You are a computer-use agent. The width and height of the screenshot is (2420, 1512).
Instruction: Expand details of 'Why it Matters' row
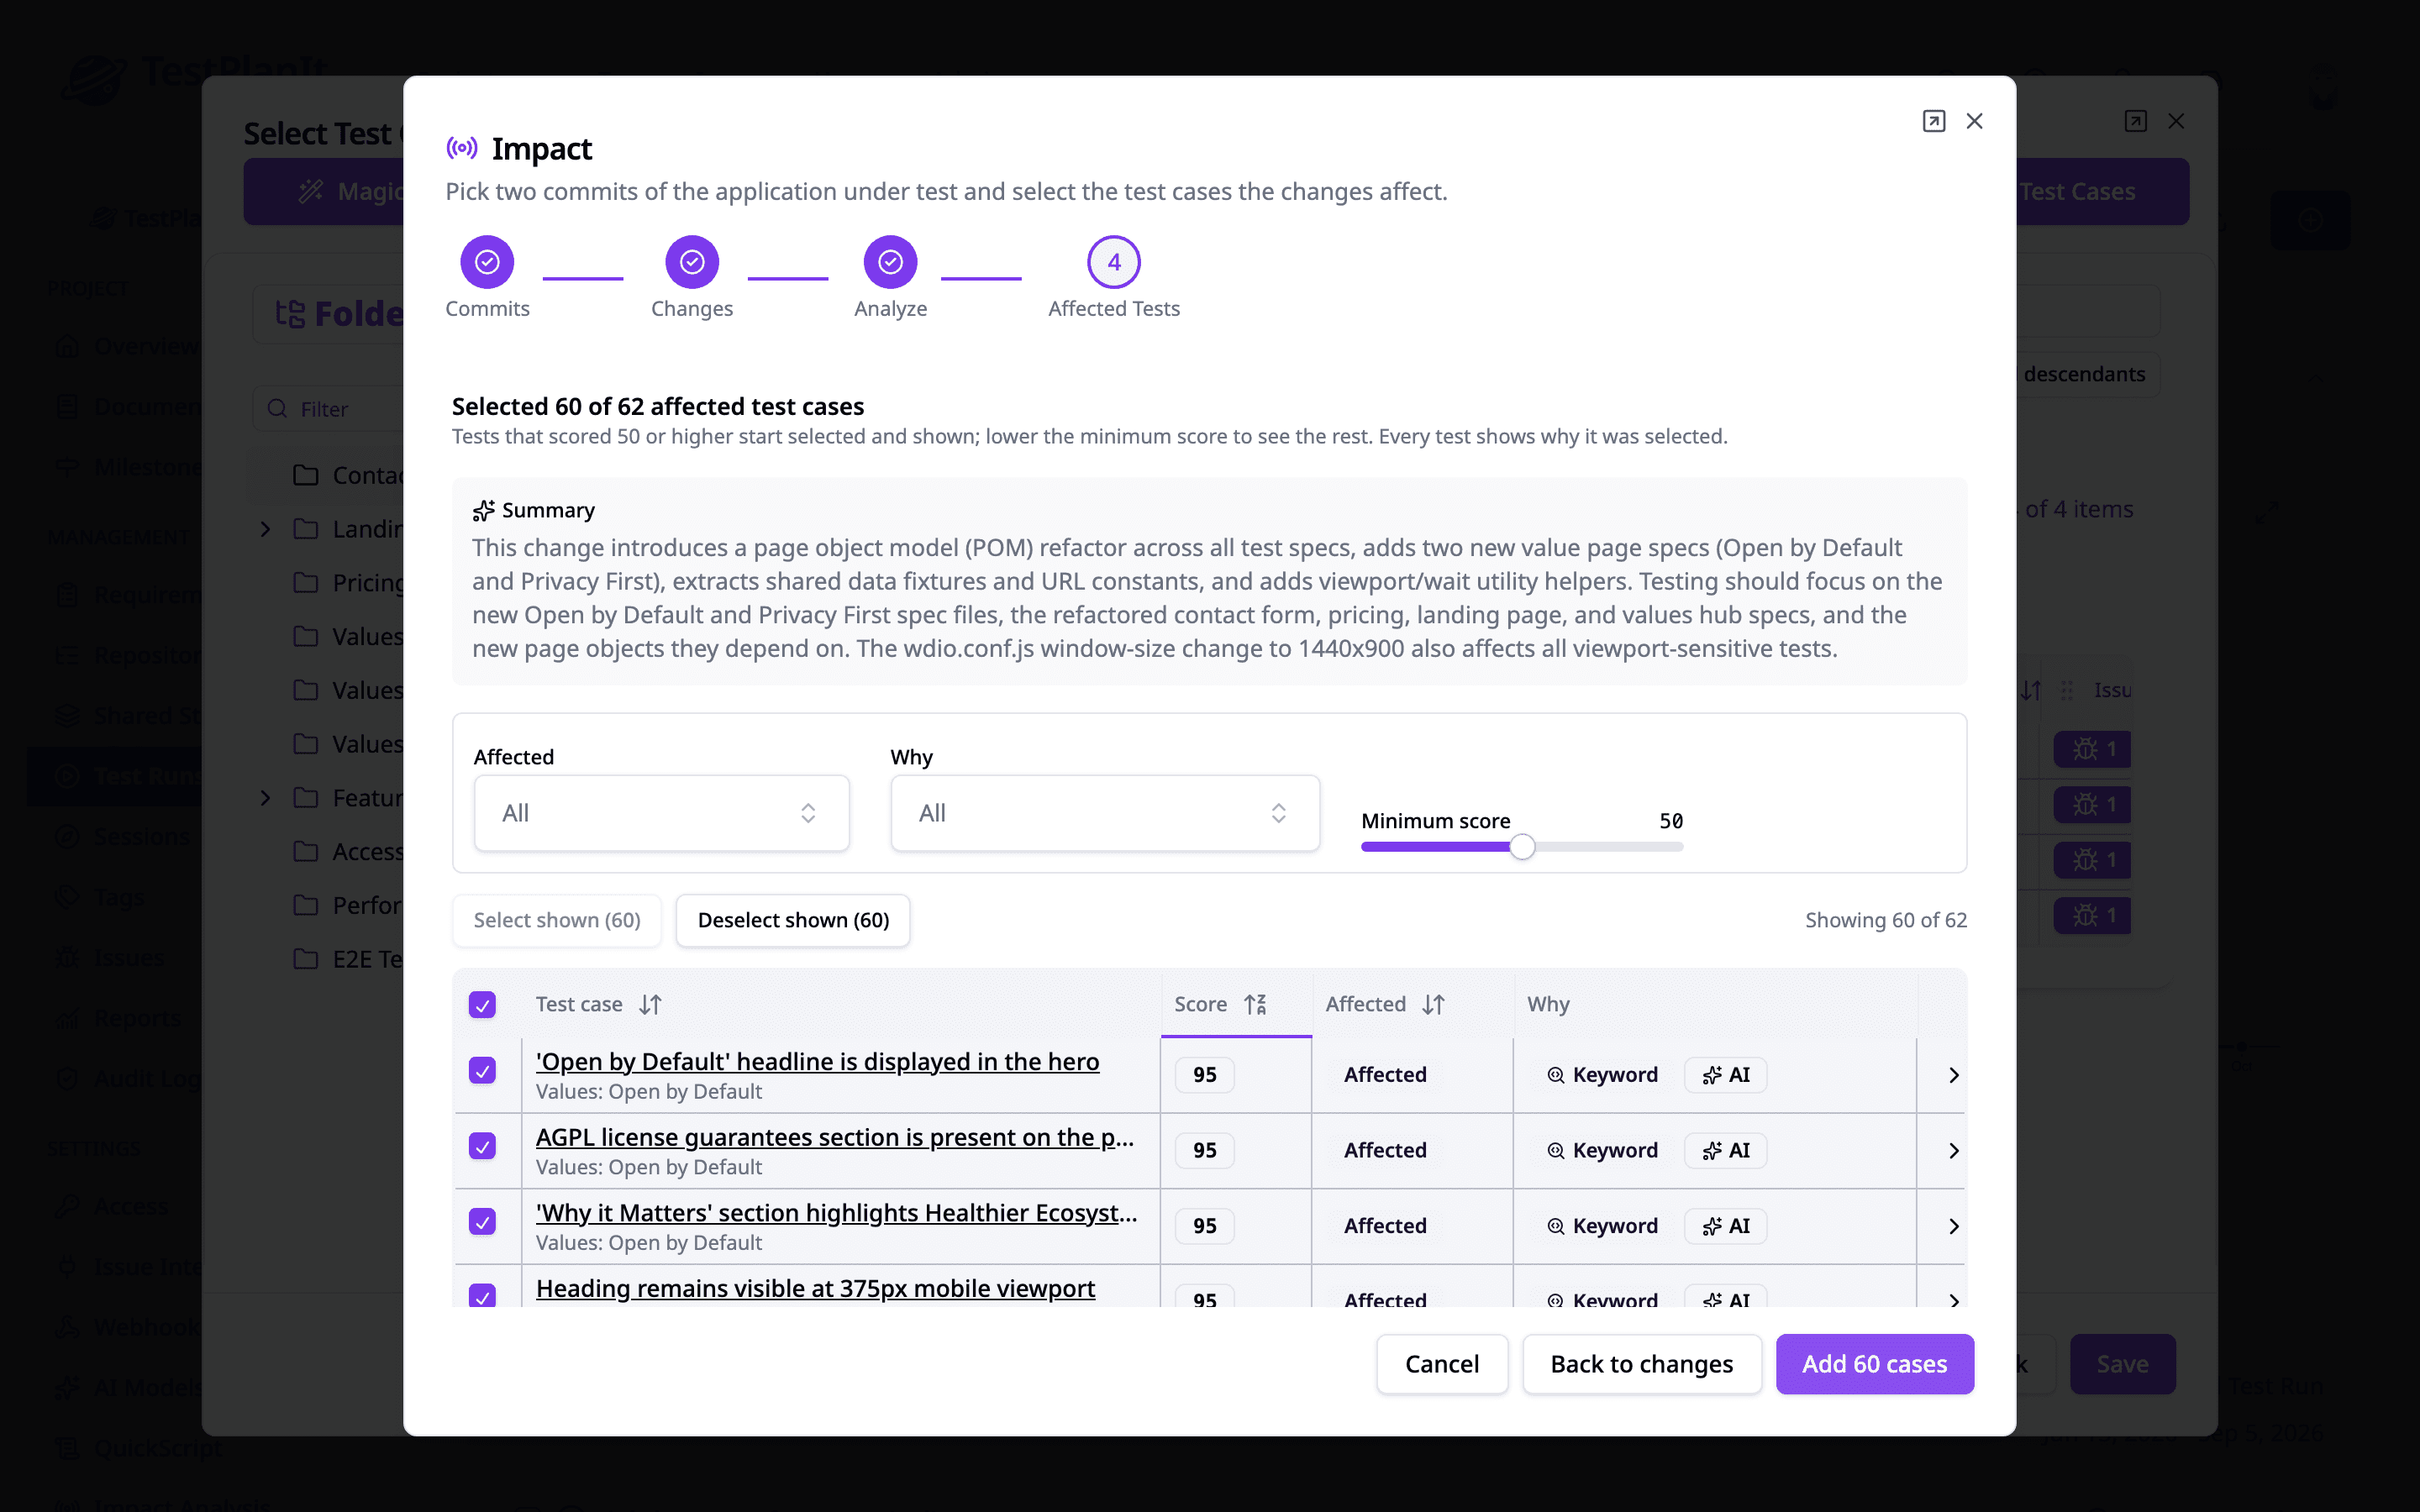(1953, 1226)
